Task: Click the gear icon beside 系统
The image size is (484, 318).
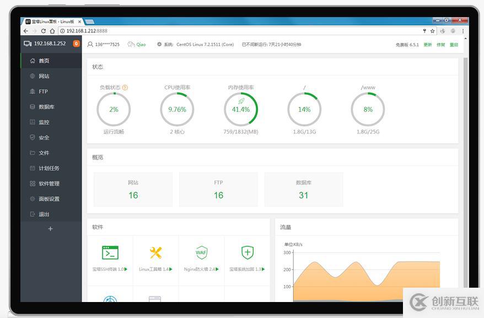Action: pos(159,45)
